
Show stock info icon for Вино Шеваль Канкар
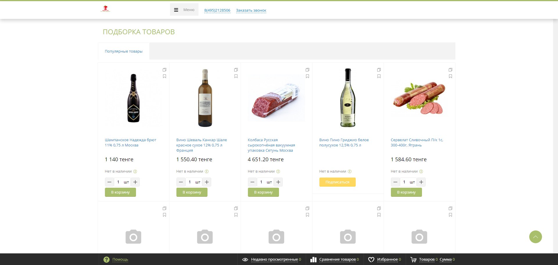pos(207,171)
